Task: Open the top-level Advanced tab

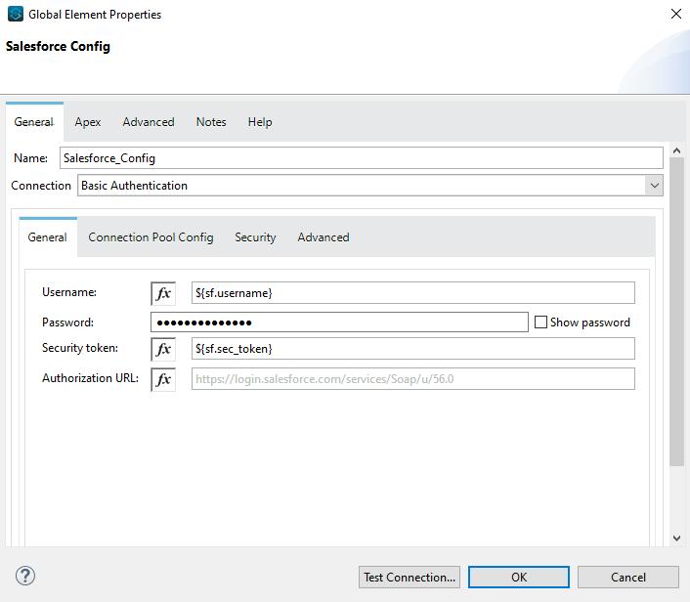Action: (x=149, y=122)
